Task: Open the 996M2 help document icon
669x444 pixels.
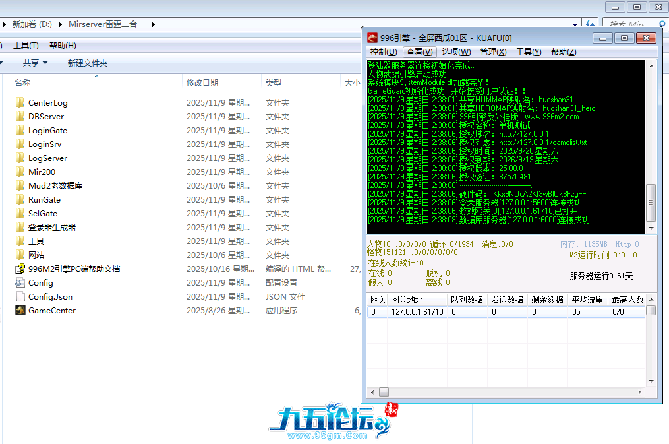Action: (x=20, y=269)
